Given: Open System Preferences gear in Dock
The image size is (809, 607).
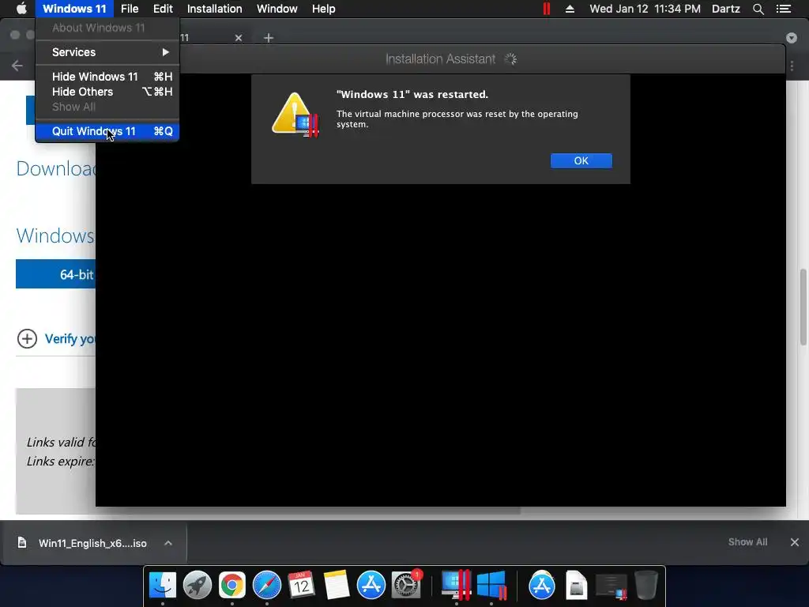Looking at the screenshot, I should (x=406, y=586).
